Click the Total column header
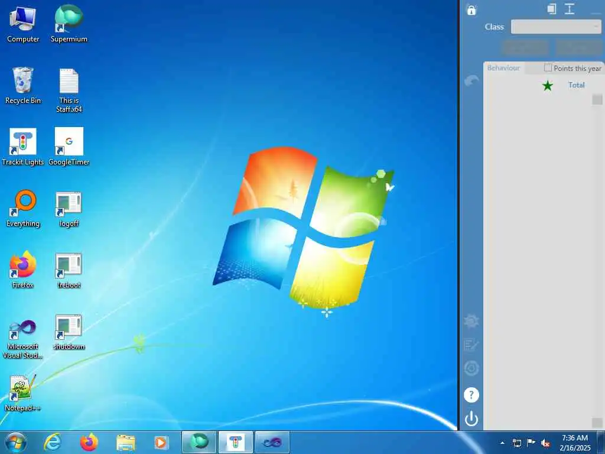The width and height of the screenshot is (605, 454). coord(577,85)
